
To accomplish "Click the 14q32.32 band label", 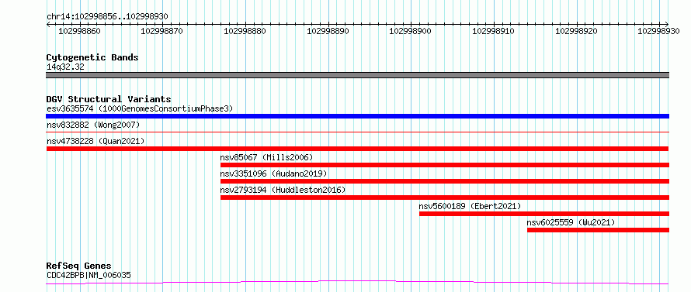I will pos(65,67).
